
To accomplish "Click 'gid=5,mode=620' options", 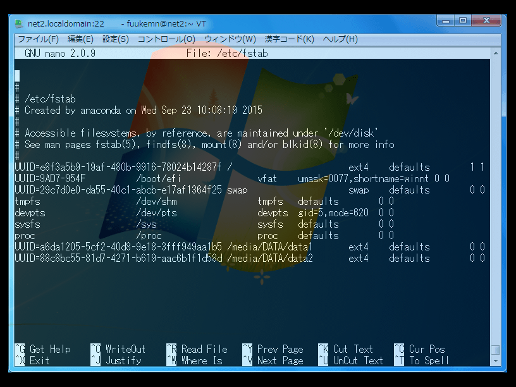I will point(333,212).
